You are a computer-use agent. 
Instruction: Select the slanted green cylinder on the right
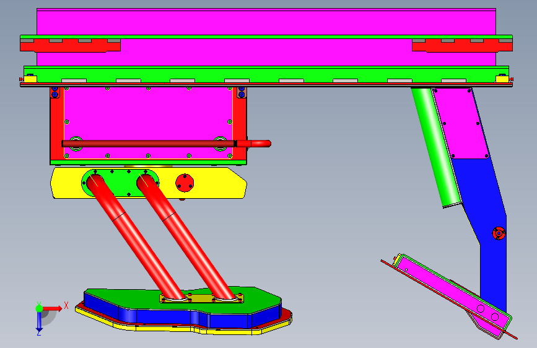point(436,147)
